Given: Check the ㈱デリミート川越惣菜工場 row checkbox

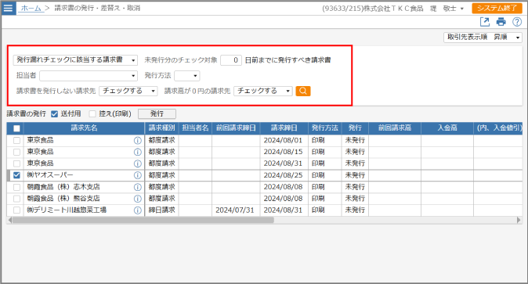Looking at the screenshot, I should 16,210.
